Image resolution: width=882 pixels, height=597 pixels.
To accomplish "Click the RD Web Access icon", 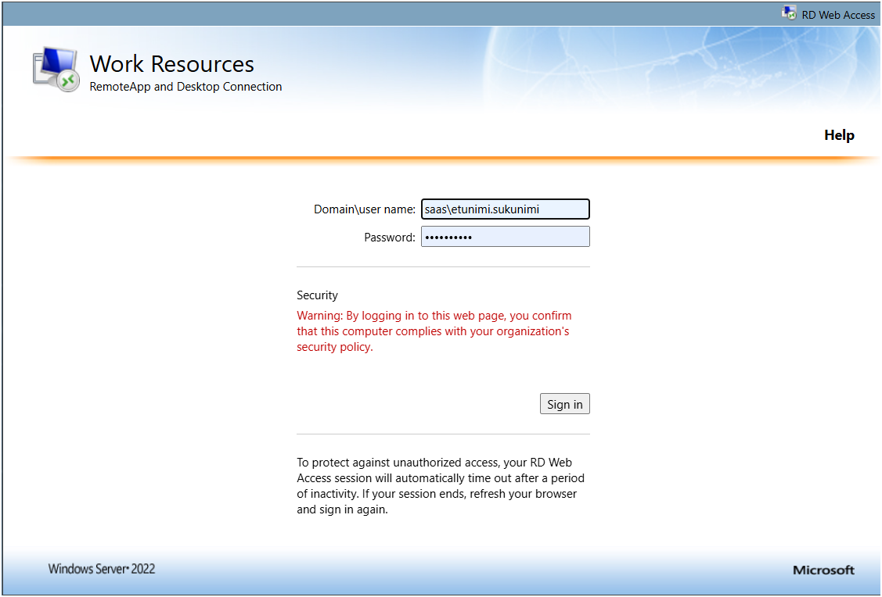I will click(x=789, y=13).
